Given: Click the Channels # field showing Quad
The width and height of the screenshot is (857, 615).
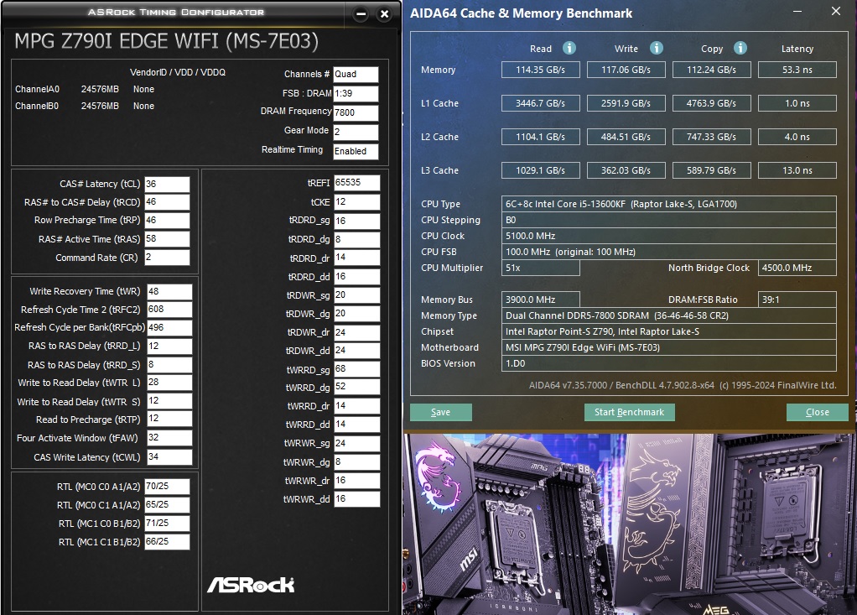Looking at the screenshot, I should point(356,75).
